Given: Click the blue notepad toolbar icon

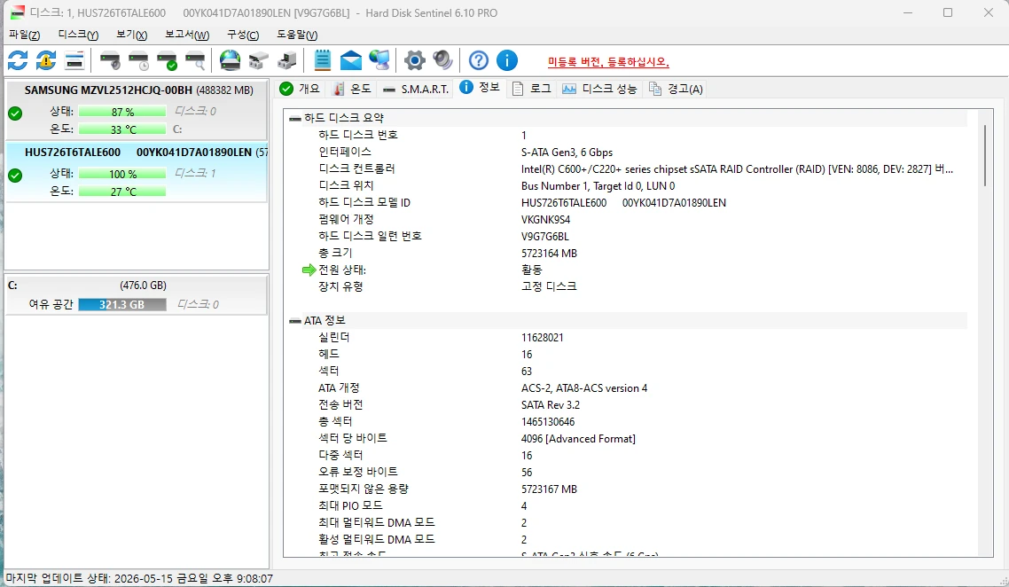Looking at the screenshot, I should (x=323, y=60).
